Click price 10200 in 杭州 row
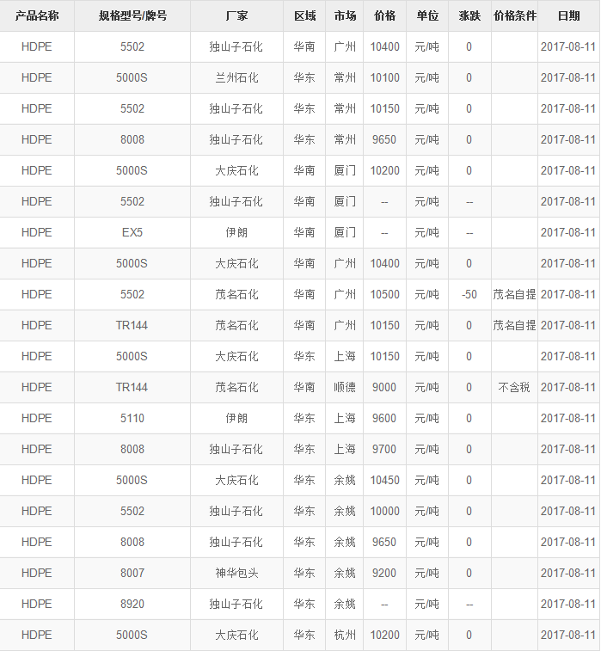 [384, 635]
